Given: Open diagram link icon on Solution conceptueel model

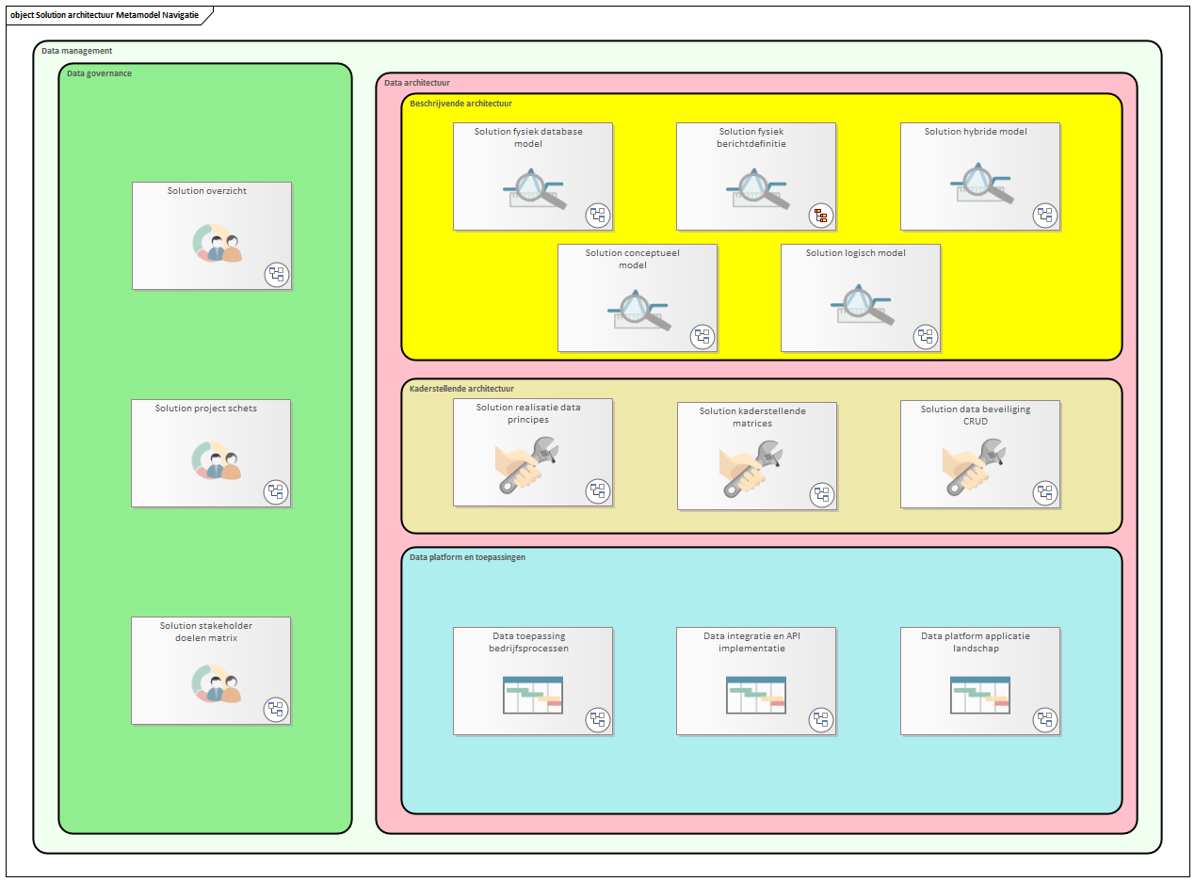Looking at the screenshot, I should [x=702, y=337].
